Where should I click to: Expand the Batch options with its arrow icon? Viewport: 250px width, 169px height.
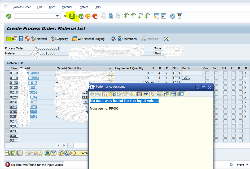coord(73,153)
